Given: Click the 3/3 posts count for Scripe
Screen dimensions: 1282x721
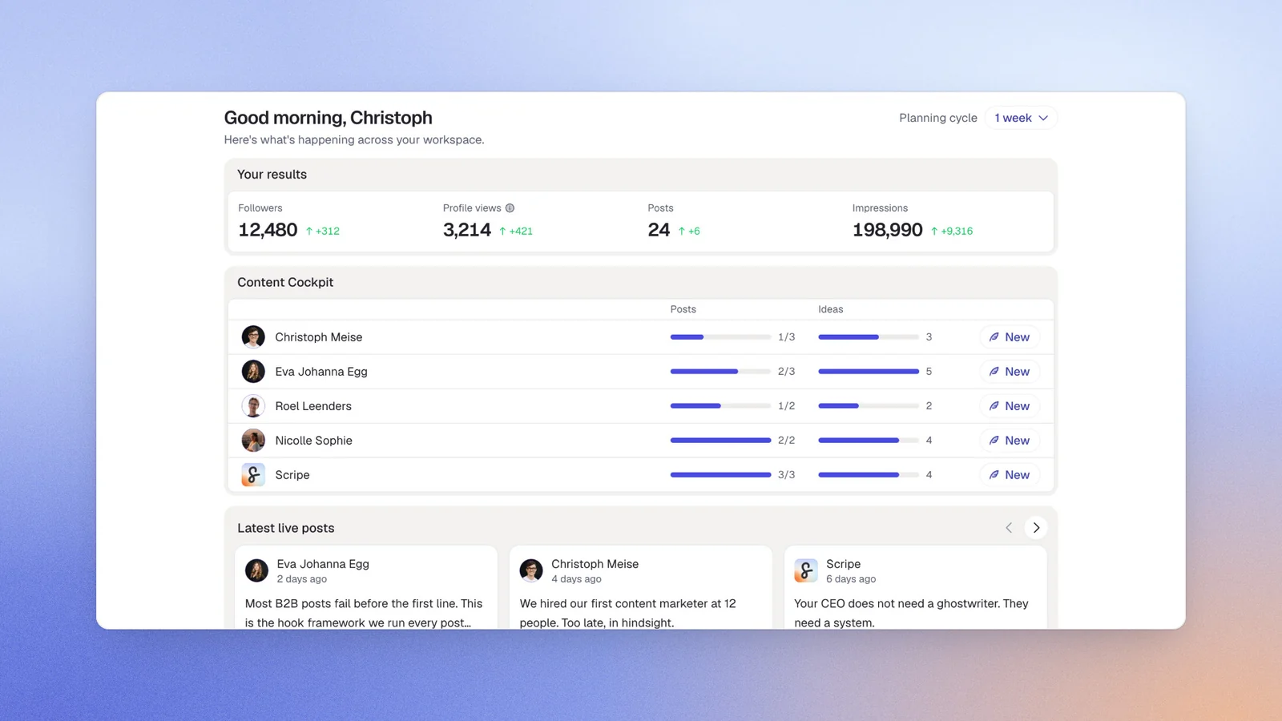Looking at the screenshot, I should [x=787, y=475].
